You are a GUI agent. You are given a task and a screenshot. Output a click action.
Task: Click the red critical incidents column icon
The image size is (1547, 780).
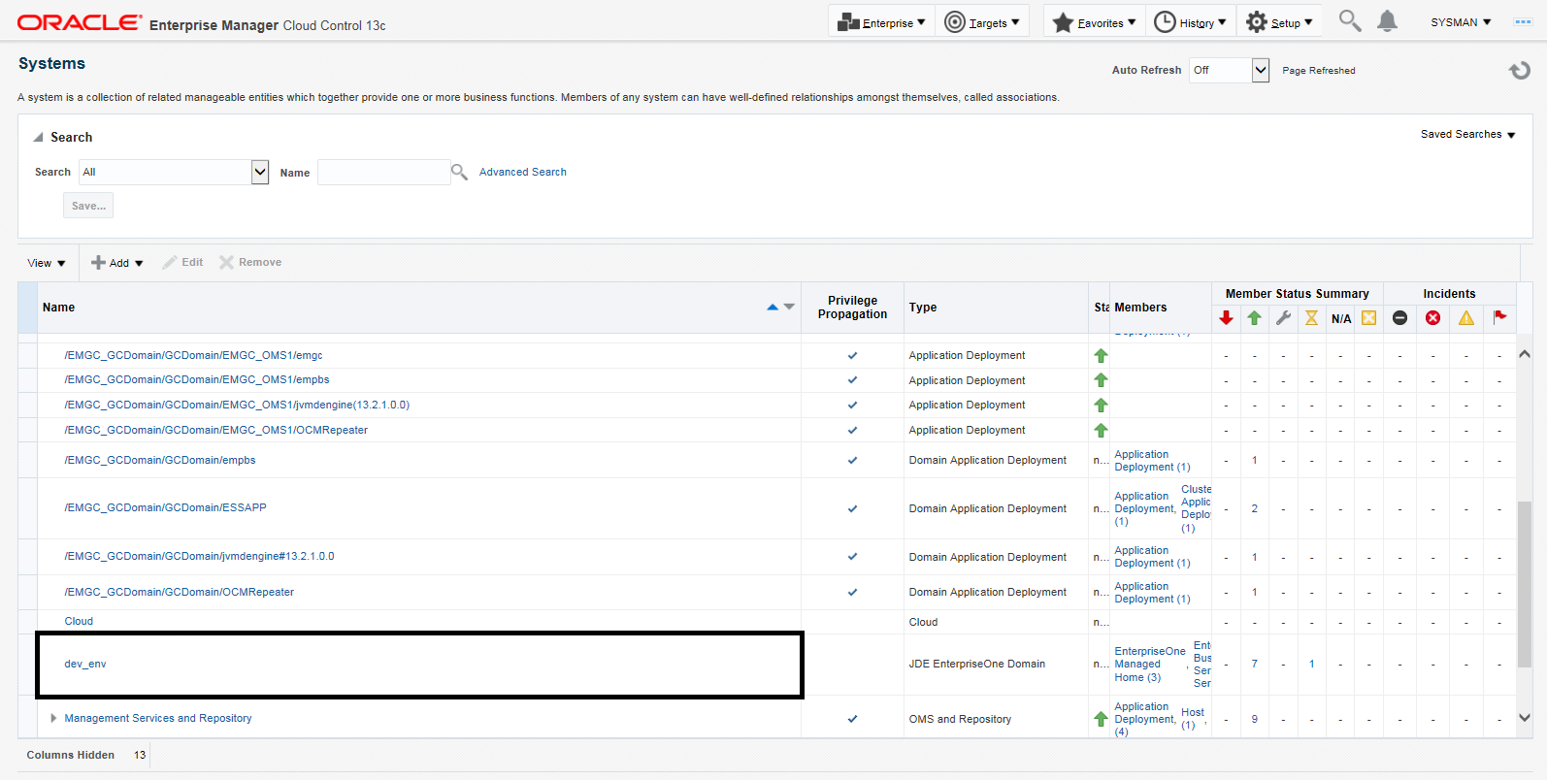[1432, 318]
